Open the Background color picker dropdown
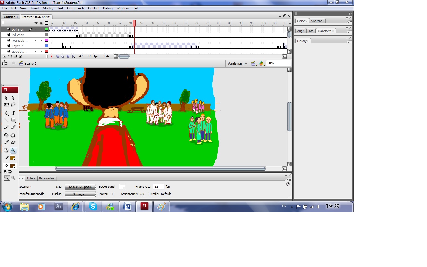 [x=122, y=187]
